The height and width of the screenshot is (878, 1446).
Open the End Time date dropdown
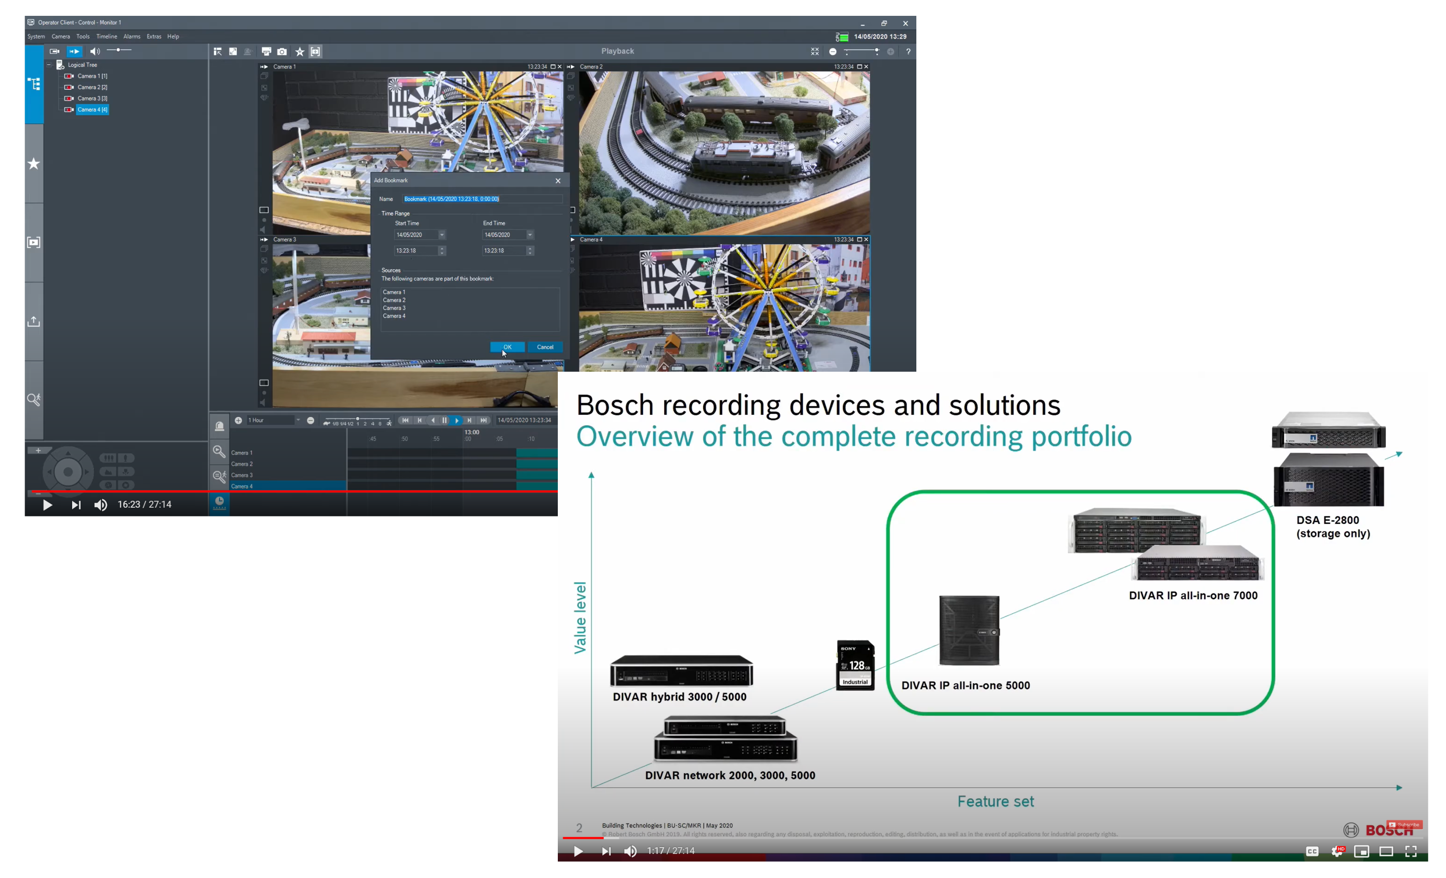point(530,235)
